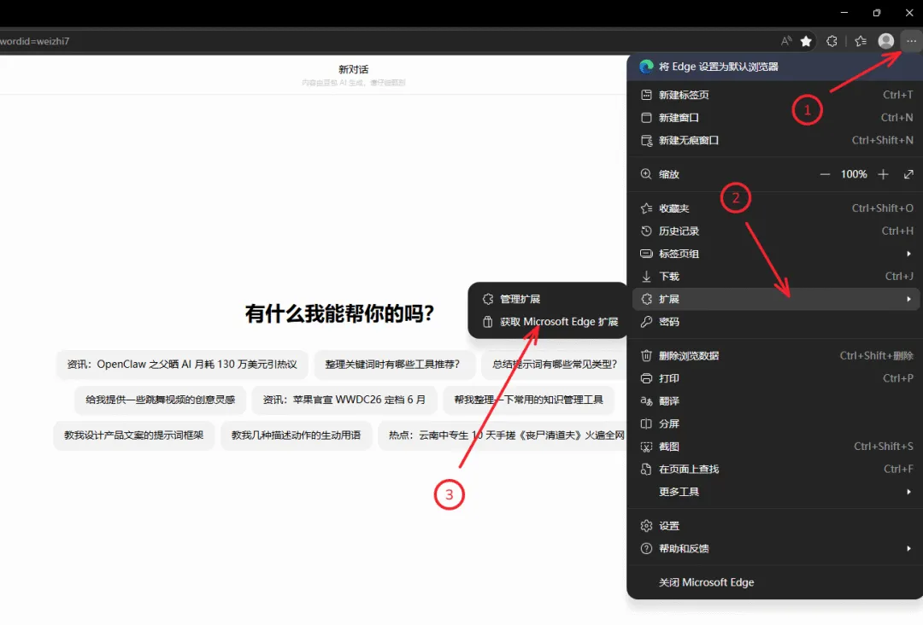Choose 删除浏览数据 from menu
The image size is (923, 625).
tap(776, 356)
